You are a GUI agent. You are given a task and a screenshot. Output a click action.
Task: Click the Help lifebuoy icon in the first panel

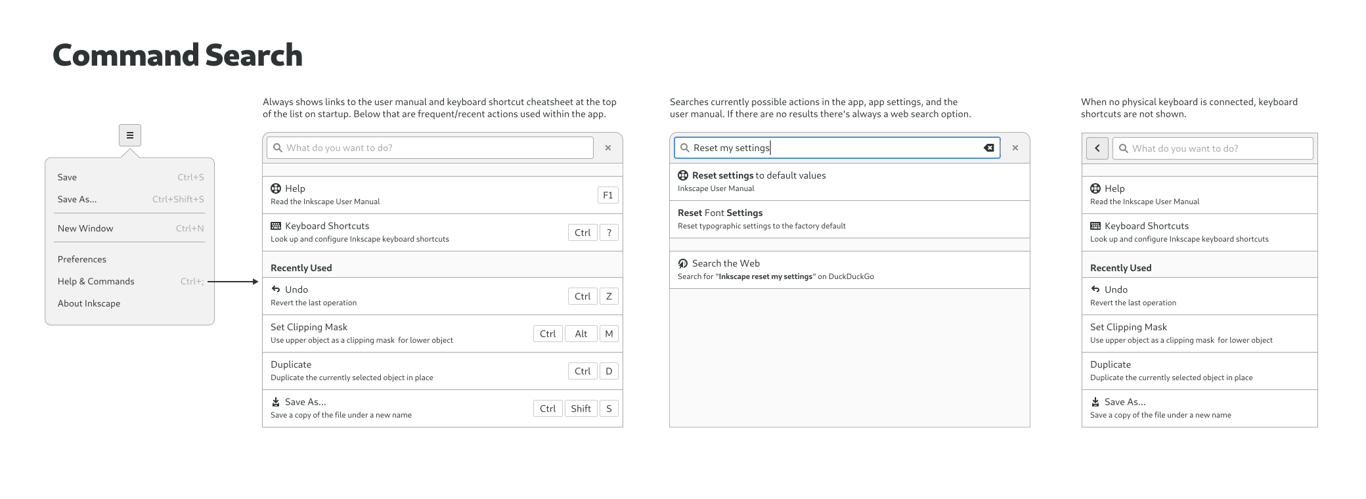click(276, 188)
